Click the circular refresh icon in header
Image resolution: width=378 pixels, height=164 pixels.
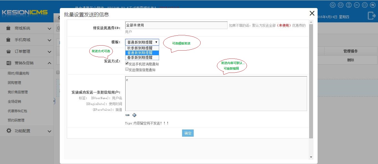pyautogui.click(x=365, y=5)
